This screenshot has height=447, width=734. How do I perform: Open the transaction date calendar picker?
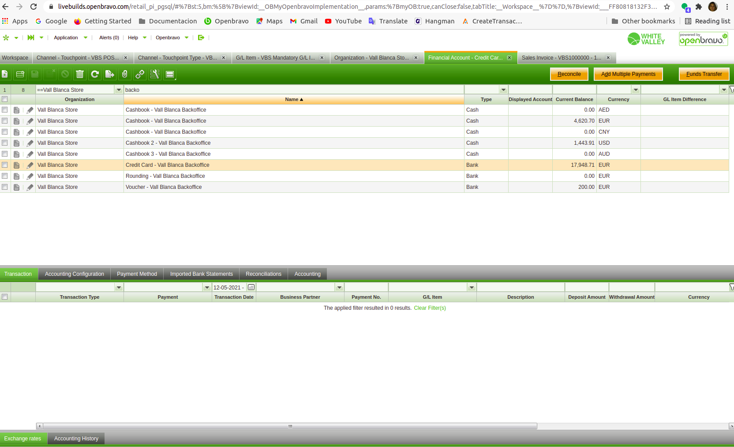251,287
